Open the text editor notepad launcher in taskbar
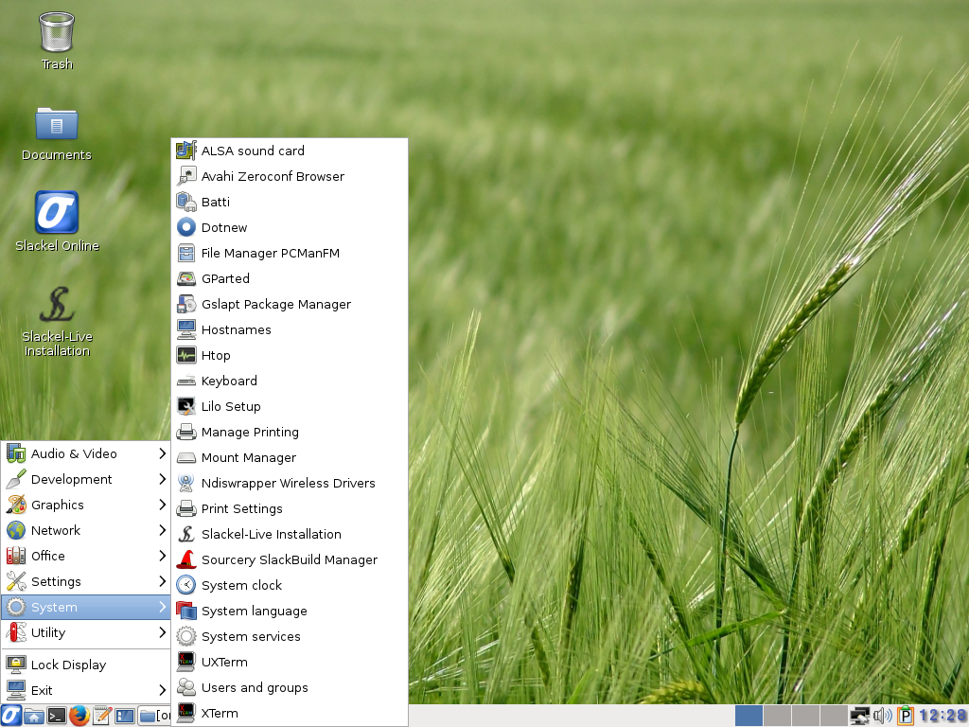This screenshot has width=969, height=727. pos(102,716)
